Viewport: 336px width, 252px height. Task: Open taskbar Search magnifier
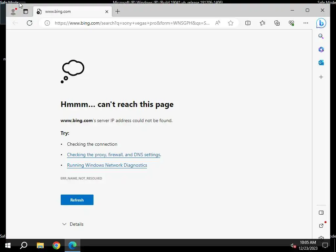[24, 245]
